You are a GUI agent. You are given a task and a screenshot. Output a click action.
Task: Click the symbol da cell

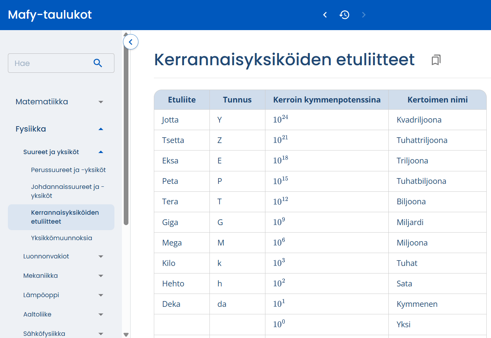pyautogui.click(x=237, y=304)
